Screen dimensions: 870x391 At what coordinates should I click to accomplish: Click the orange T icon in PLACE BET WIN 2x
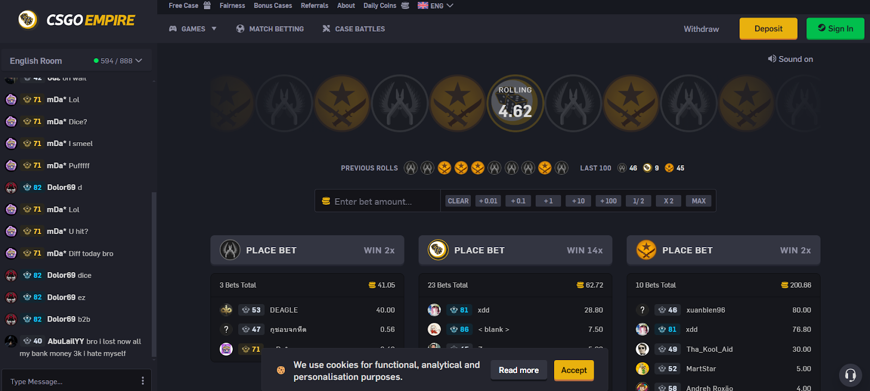(646, 250)
